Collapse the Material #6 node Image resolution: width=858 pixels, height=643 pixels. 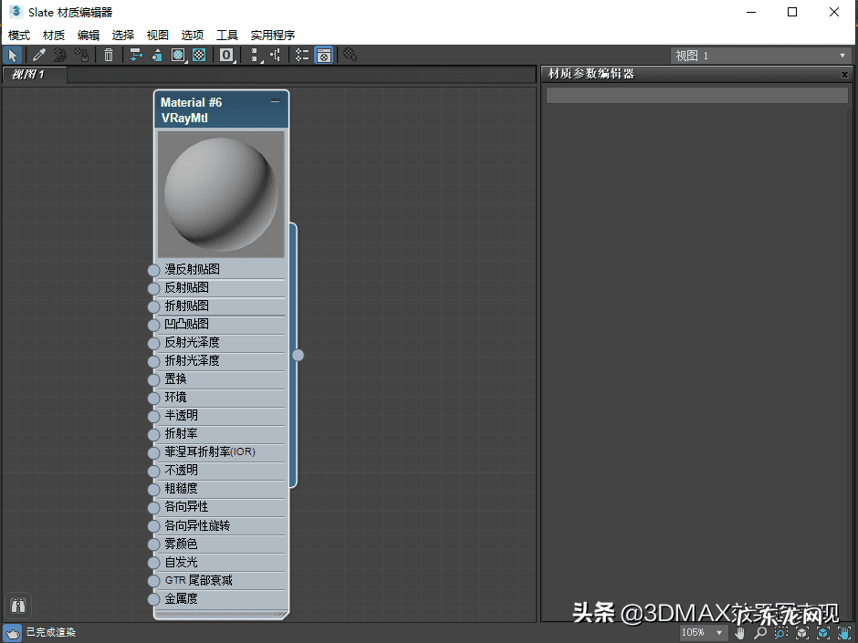[276, 102]
